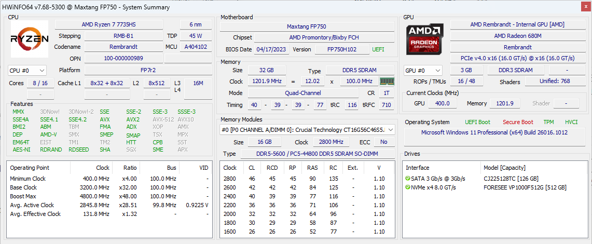Click the AES-NI feature flag
The image size is (592, 244).
[21, 150]
